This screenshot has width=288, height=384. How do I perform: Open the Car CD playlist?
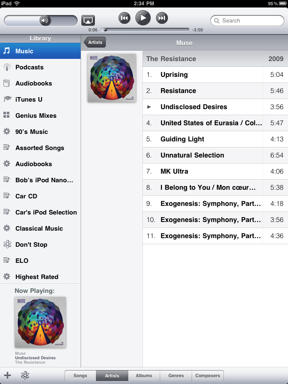tap(40, 196)
